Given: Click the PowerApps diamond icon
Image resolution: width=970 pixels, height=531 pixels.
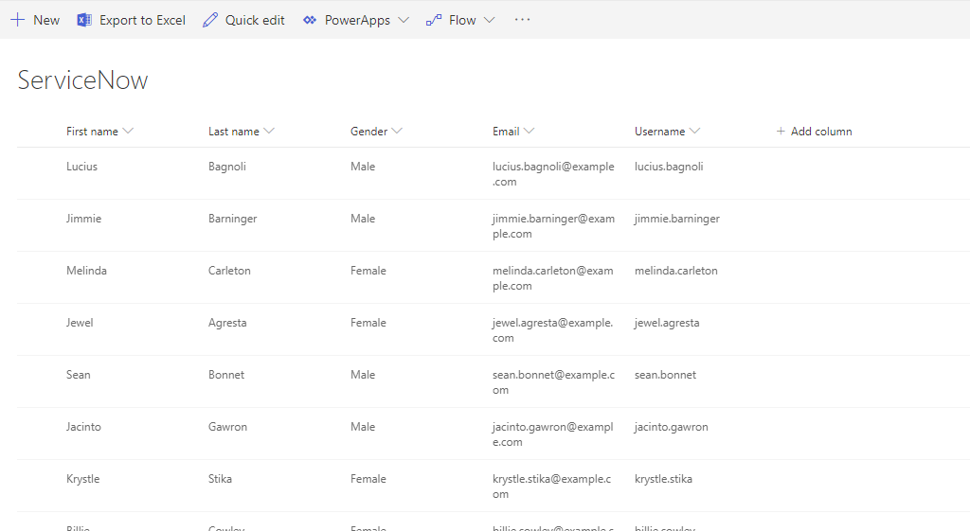Looking at the screenshot, I should coord(310,20).
